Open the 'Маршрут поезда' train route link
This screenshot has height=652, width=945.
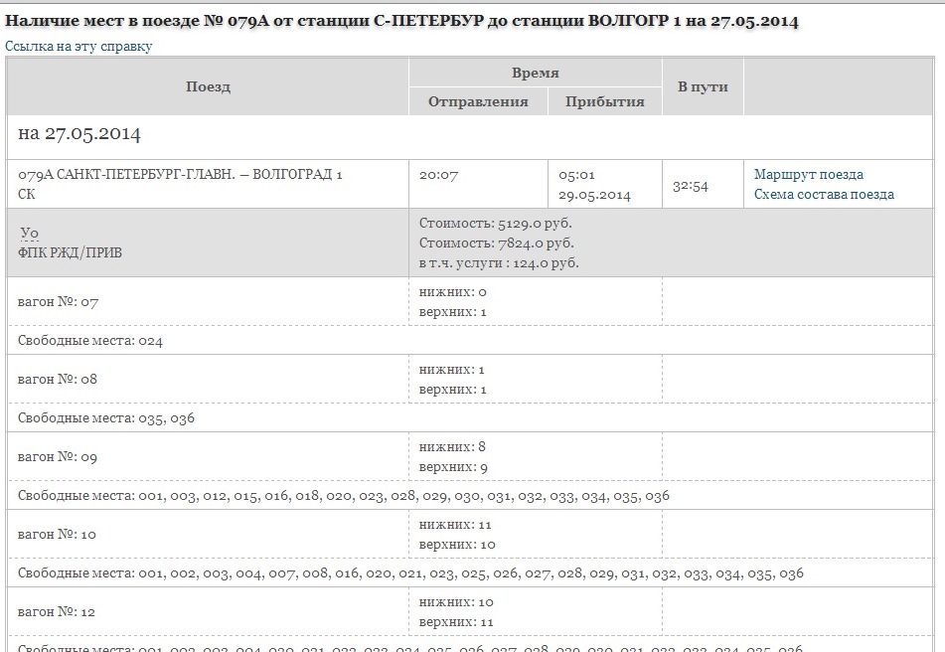coord(808,175)
